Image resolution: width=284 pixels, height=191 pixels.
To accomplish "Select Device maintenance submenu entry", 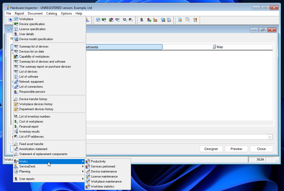I will pyautogui.click(x=108, y=171).
